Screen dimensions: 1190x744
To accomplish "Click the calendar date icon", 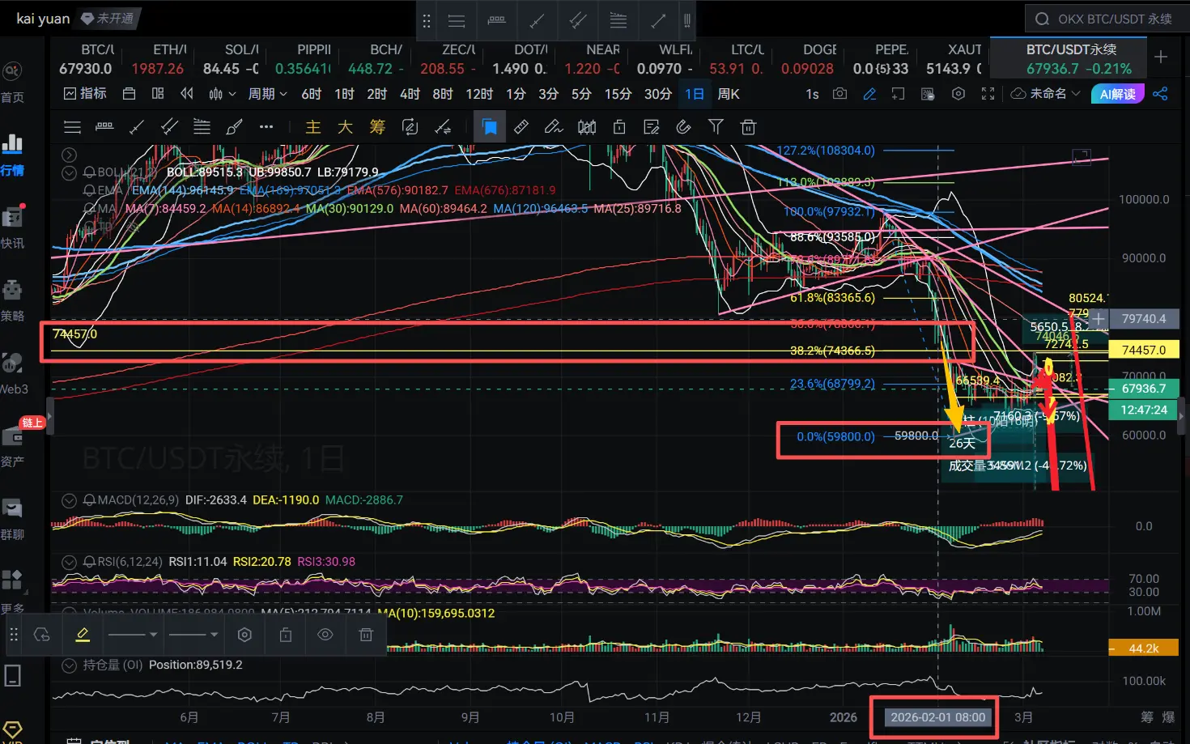I will click(129, 94).
